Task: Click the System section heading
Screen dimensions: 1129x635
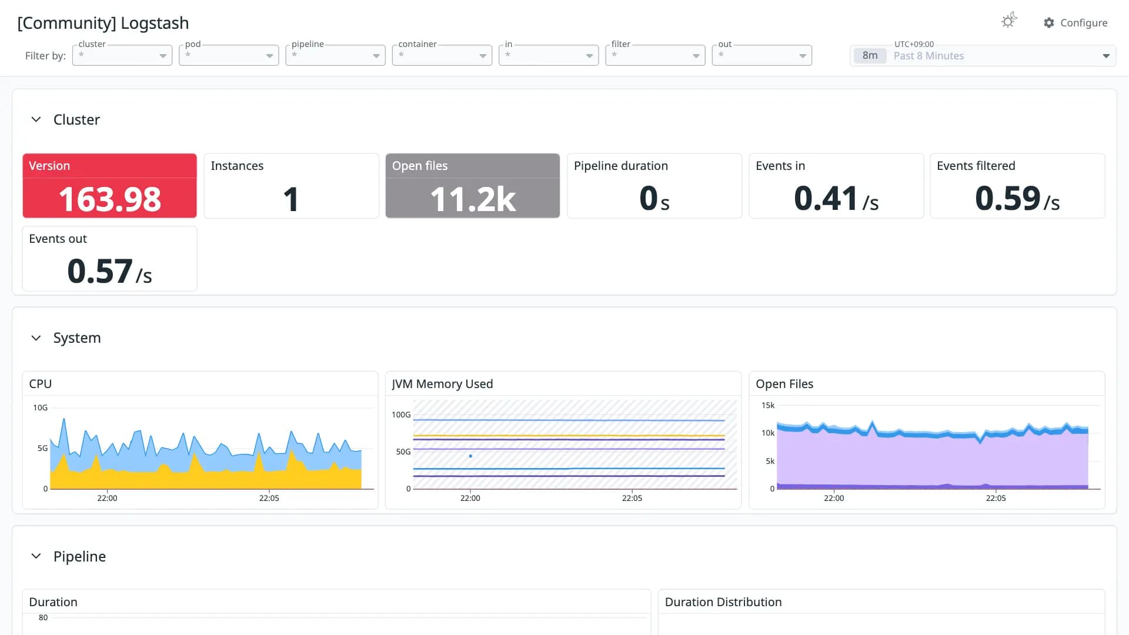Action: pos(77,338)
